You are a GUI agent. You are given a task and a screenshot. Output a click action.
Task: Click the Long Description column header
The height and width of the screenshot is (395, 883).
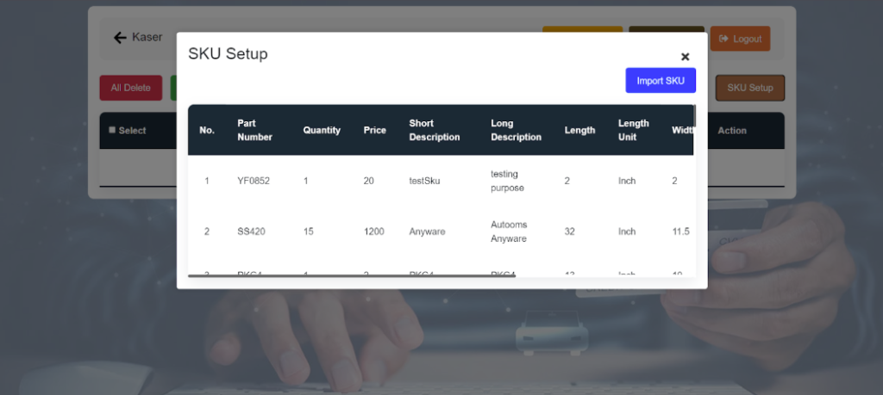516,130
